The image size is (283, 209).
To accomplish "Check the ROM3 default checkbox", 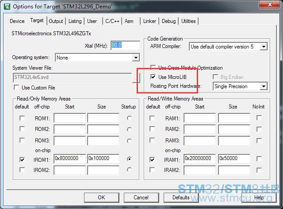I will 22,140.
